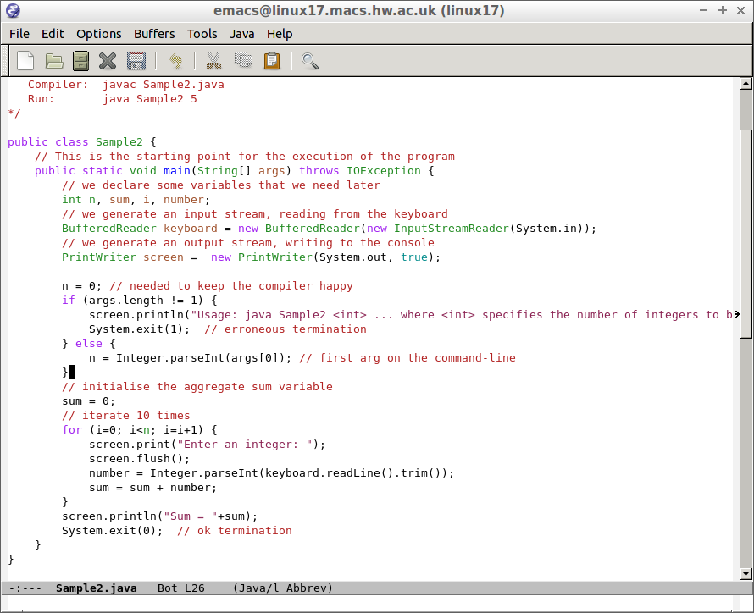The image size is (754, 613).
Task: Expand the Buffers menu list
Action: [x=154, y=34]
